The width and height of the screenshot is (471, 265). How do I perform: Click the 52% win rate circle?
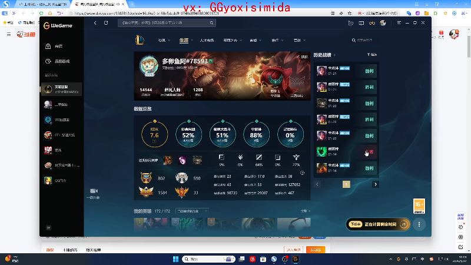click(x=188, y=134)
